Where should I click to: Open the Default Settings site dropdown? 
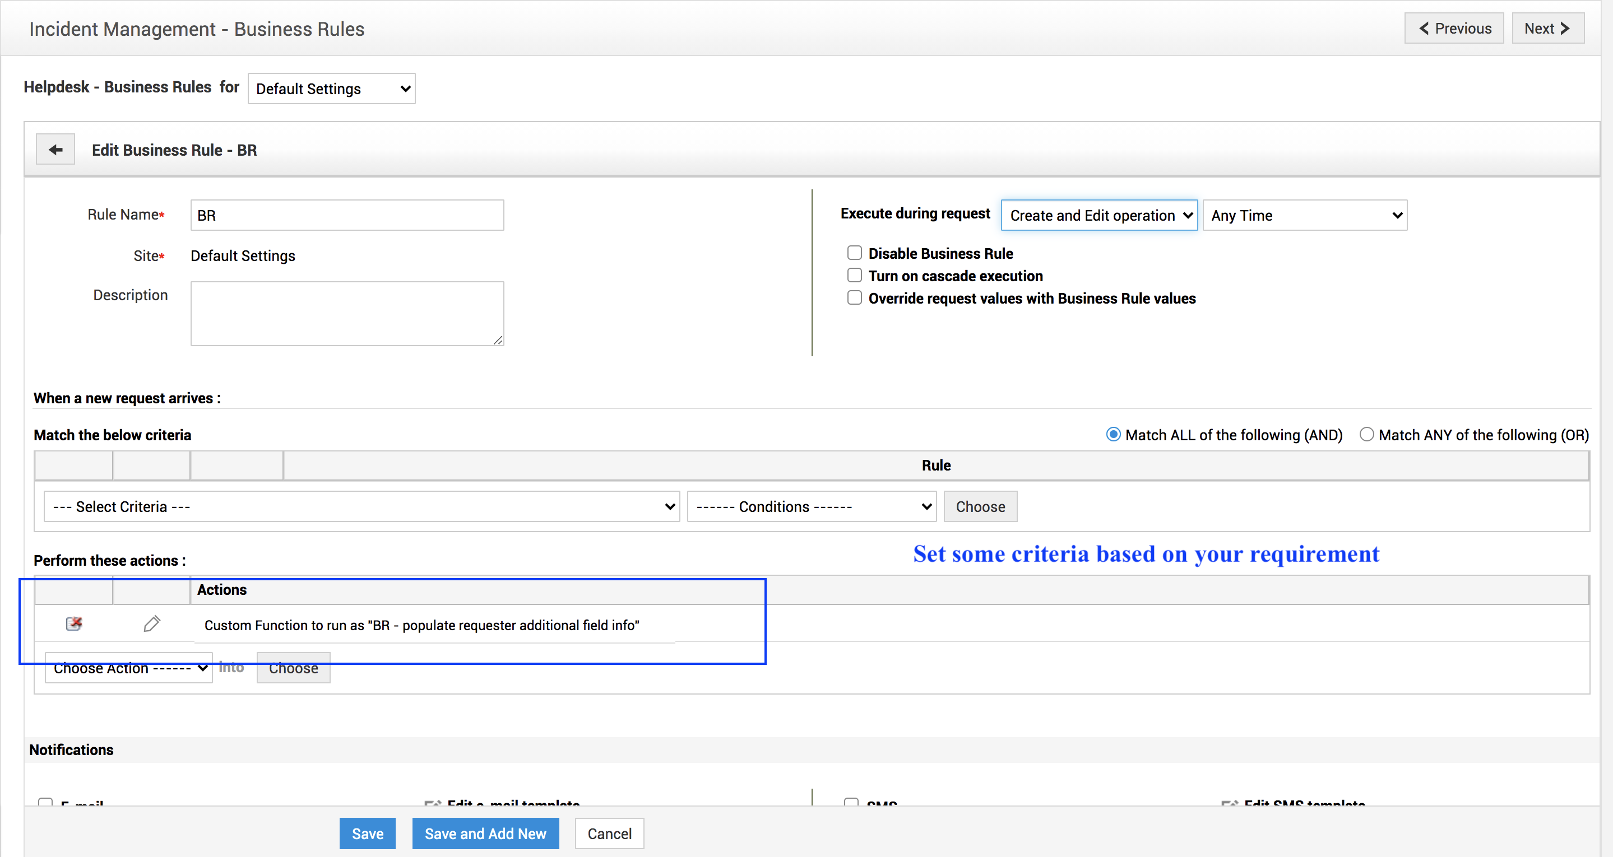click(331, 89)
